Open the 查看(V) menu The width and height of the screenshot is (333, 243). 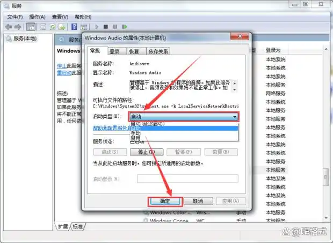click(60, 17)
